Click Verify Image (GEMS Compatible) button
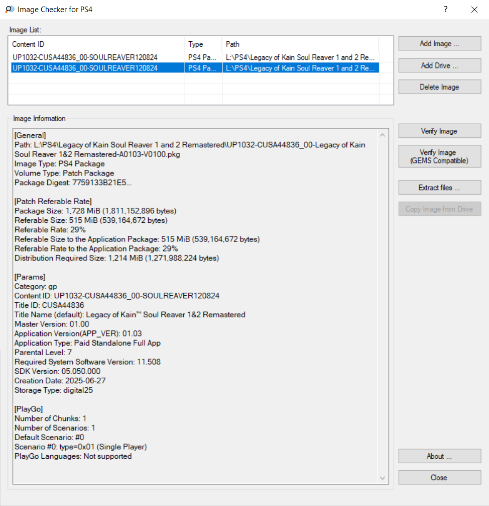Screen dimensions: 489x506 coord(440,156)
